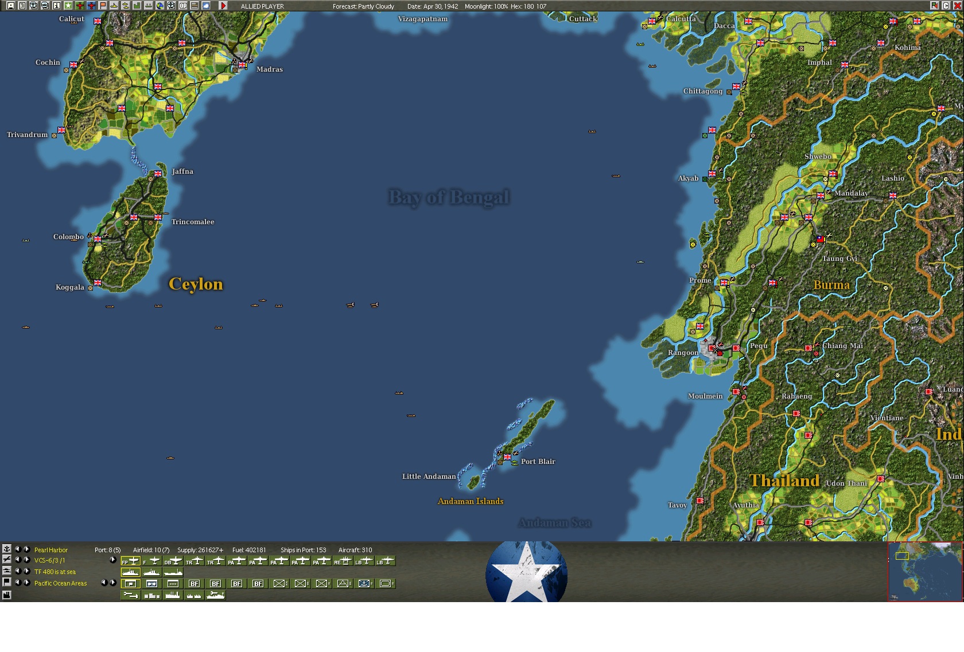Click the "Moulmein" map label
964x652 pixels.
[705, 396]
